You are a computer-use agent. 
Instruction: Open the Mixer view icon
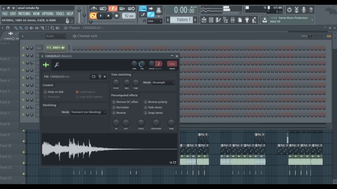click(x=232, y=20)
